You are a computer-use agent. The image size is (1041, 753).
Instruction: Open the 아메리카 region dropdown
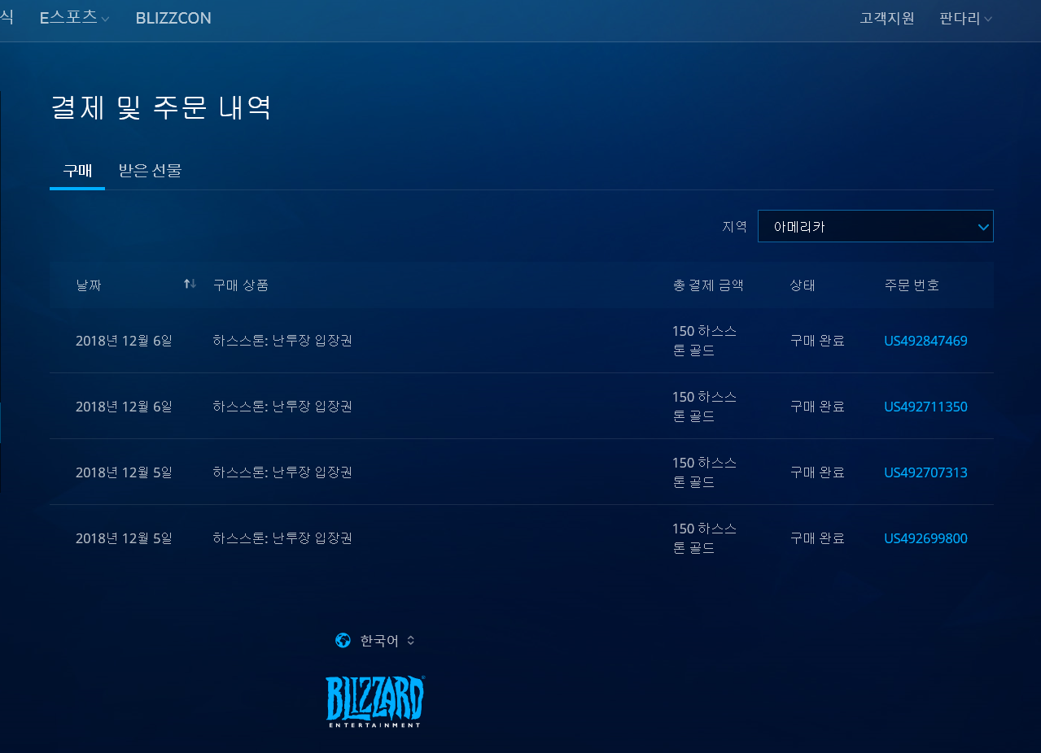tap(875, 226)
